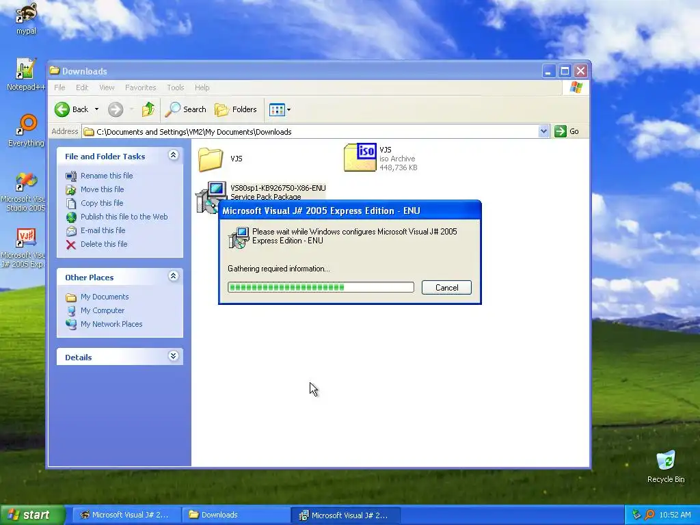Screen dimensions: 700x525
Task: Open the Everything search desktop icon
Action: pyautogui.click(x=26, y=131)
